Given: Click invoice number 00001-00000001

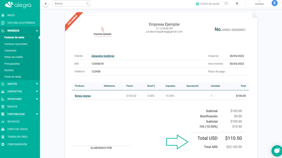Looking at the screenshot, I should tap(234, 30).
